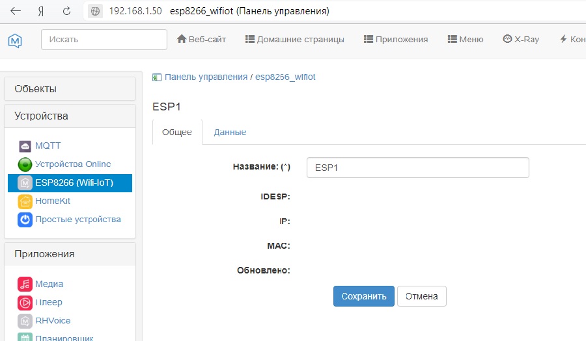Viewport: 586px width, 341px height.
Task: Open the Yandex home button
Action: point(41,12)
